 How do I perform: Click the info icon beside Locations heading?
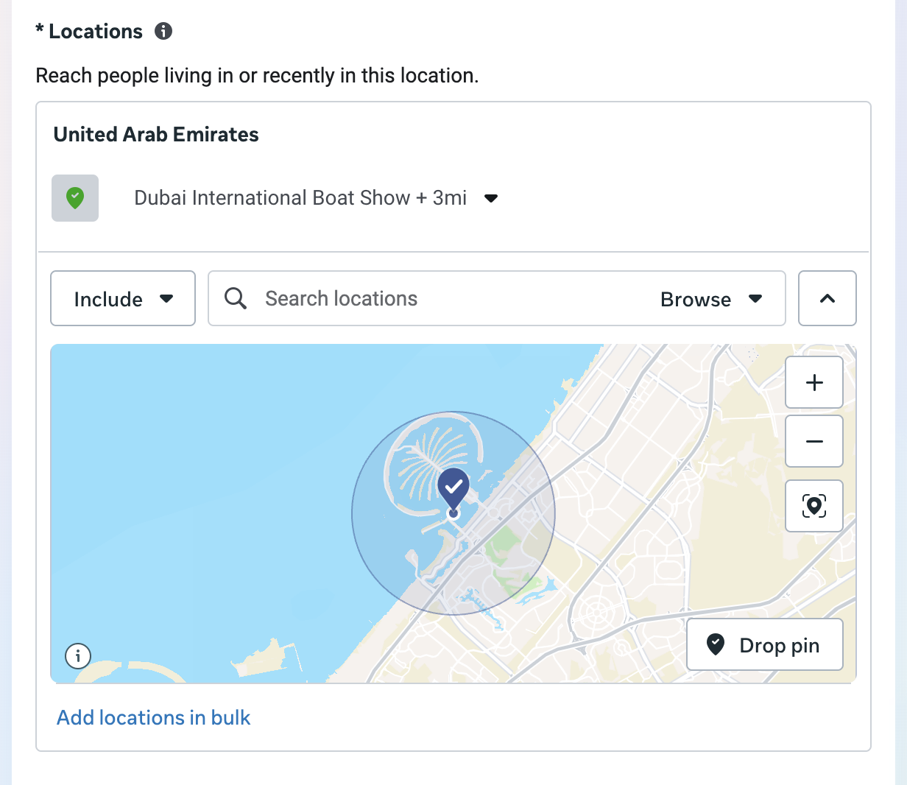[163, 31]
